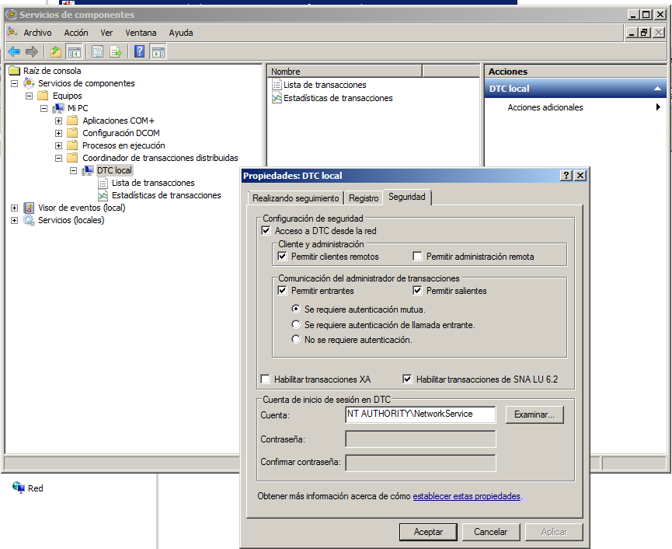Image resolution: width=672 pixels, height=549 pixels.
Task: Uncheck Habilitar transacciones de SNA LU 6.2
Action: point(408,379)
